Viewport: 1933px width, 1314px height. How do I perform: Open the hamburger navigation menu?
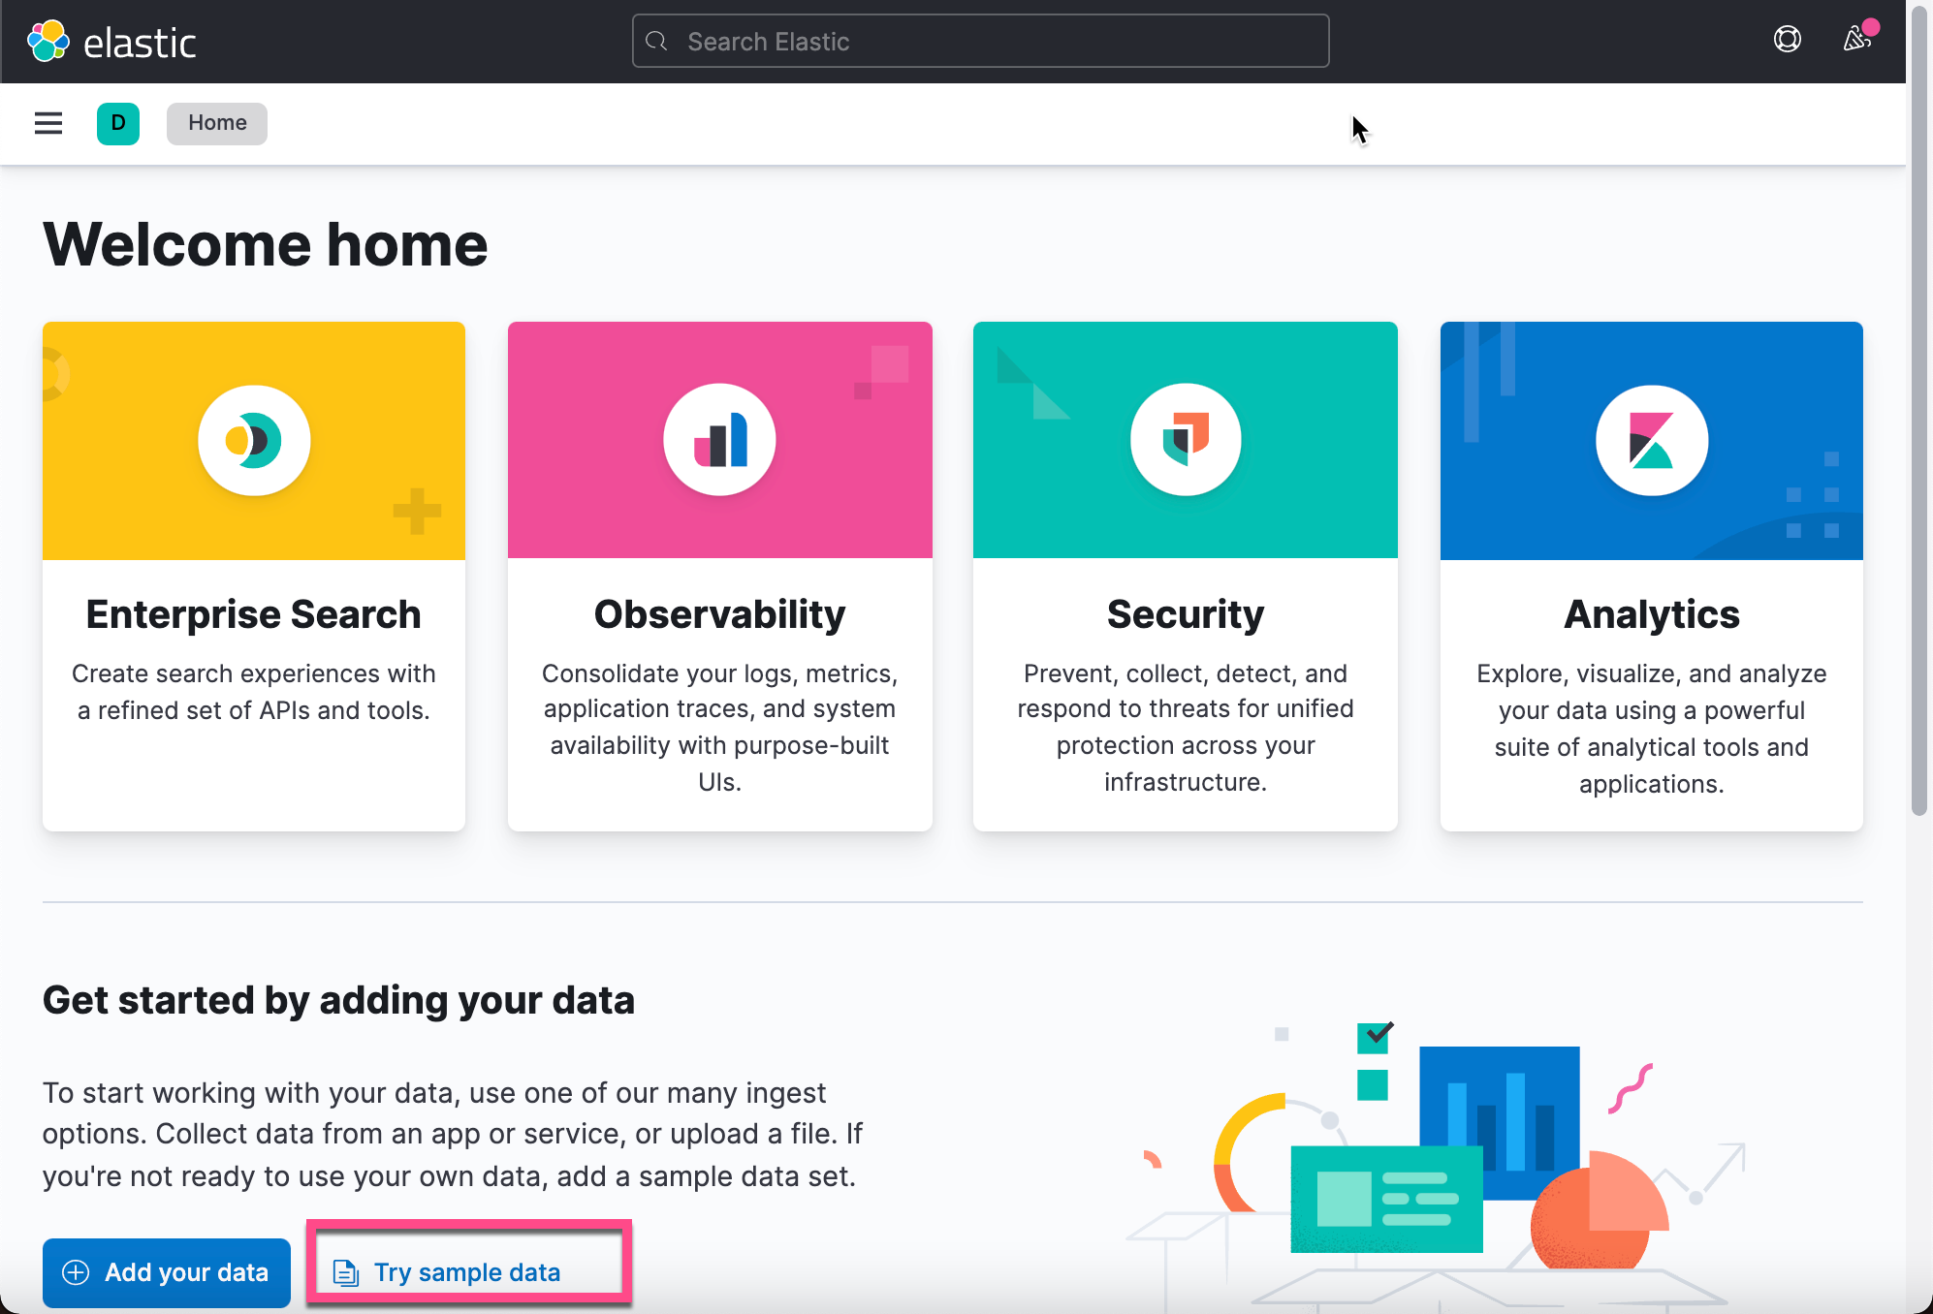tap(48, 123)
